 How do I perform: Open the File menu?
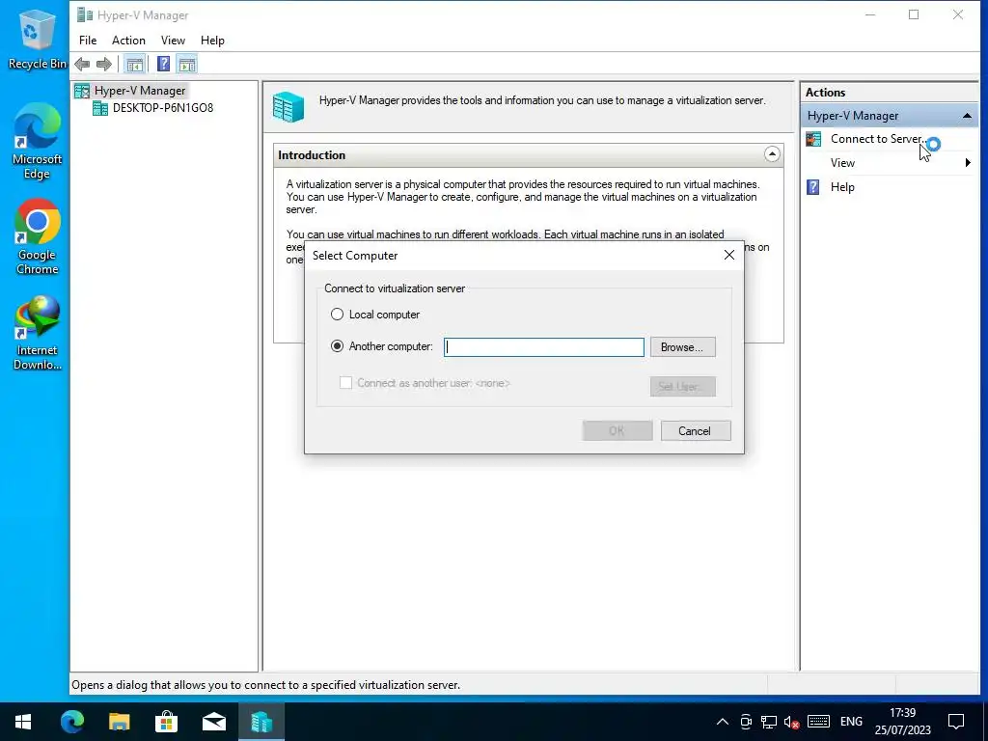coord(88,41)
